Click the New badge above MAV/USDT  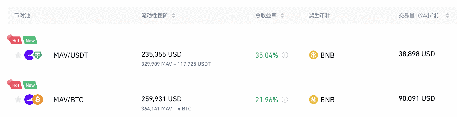(30, 40)
